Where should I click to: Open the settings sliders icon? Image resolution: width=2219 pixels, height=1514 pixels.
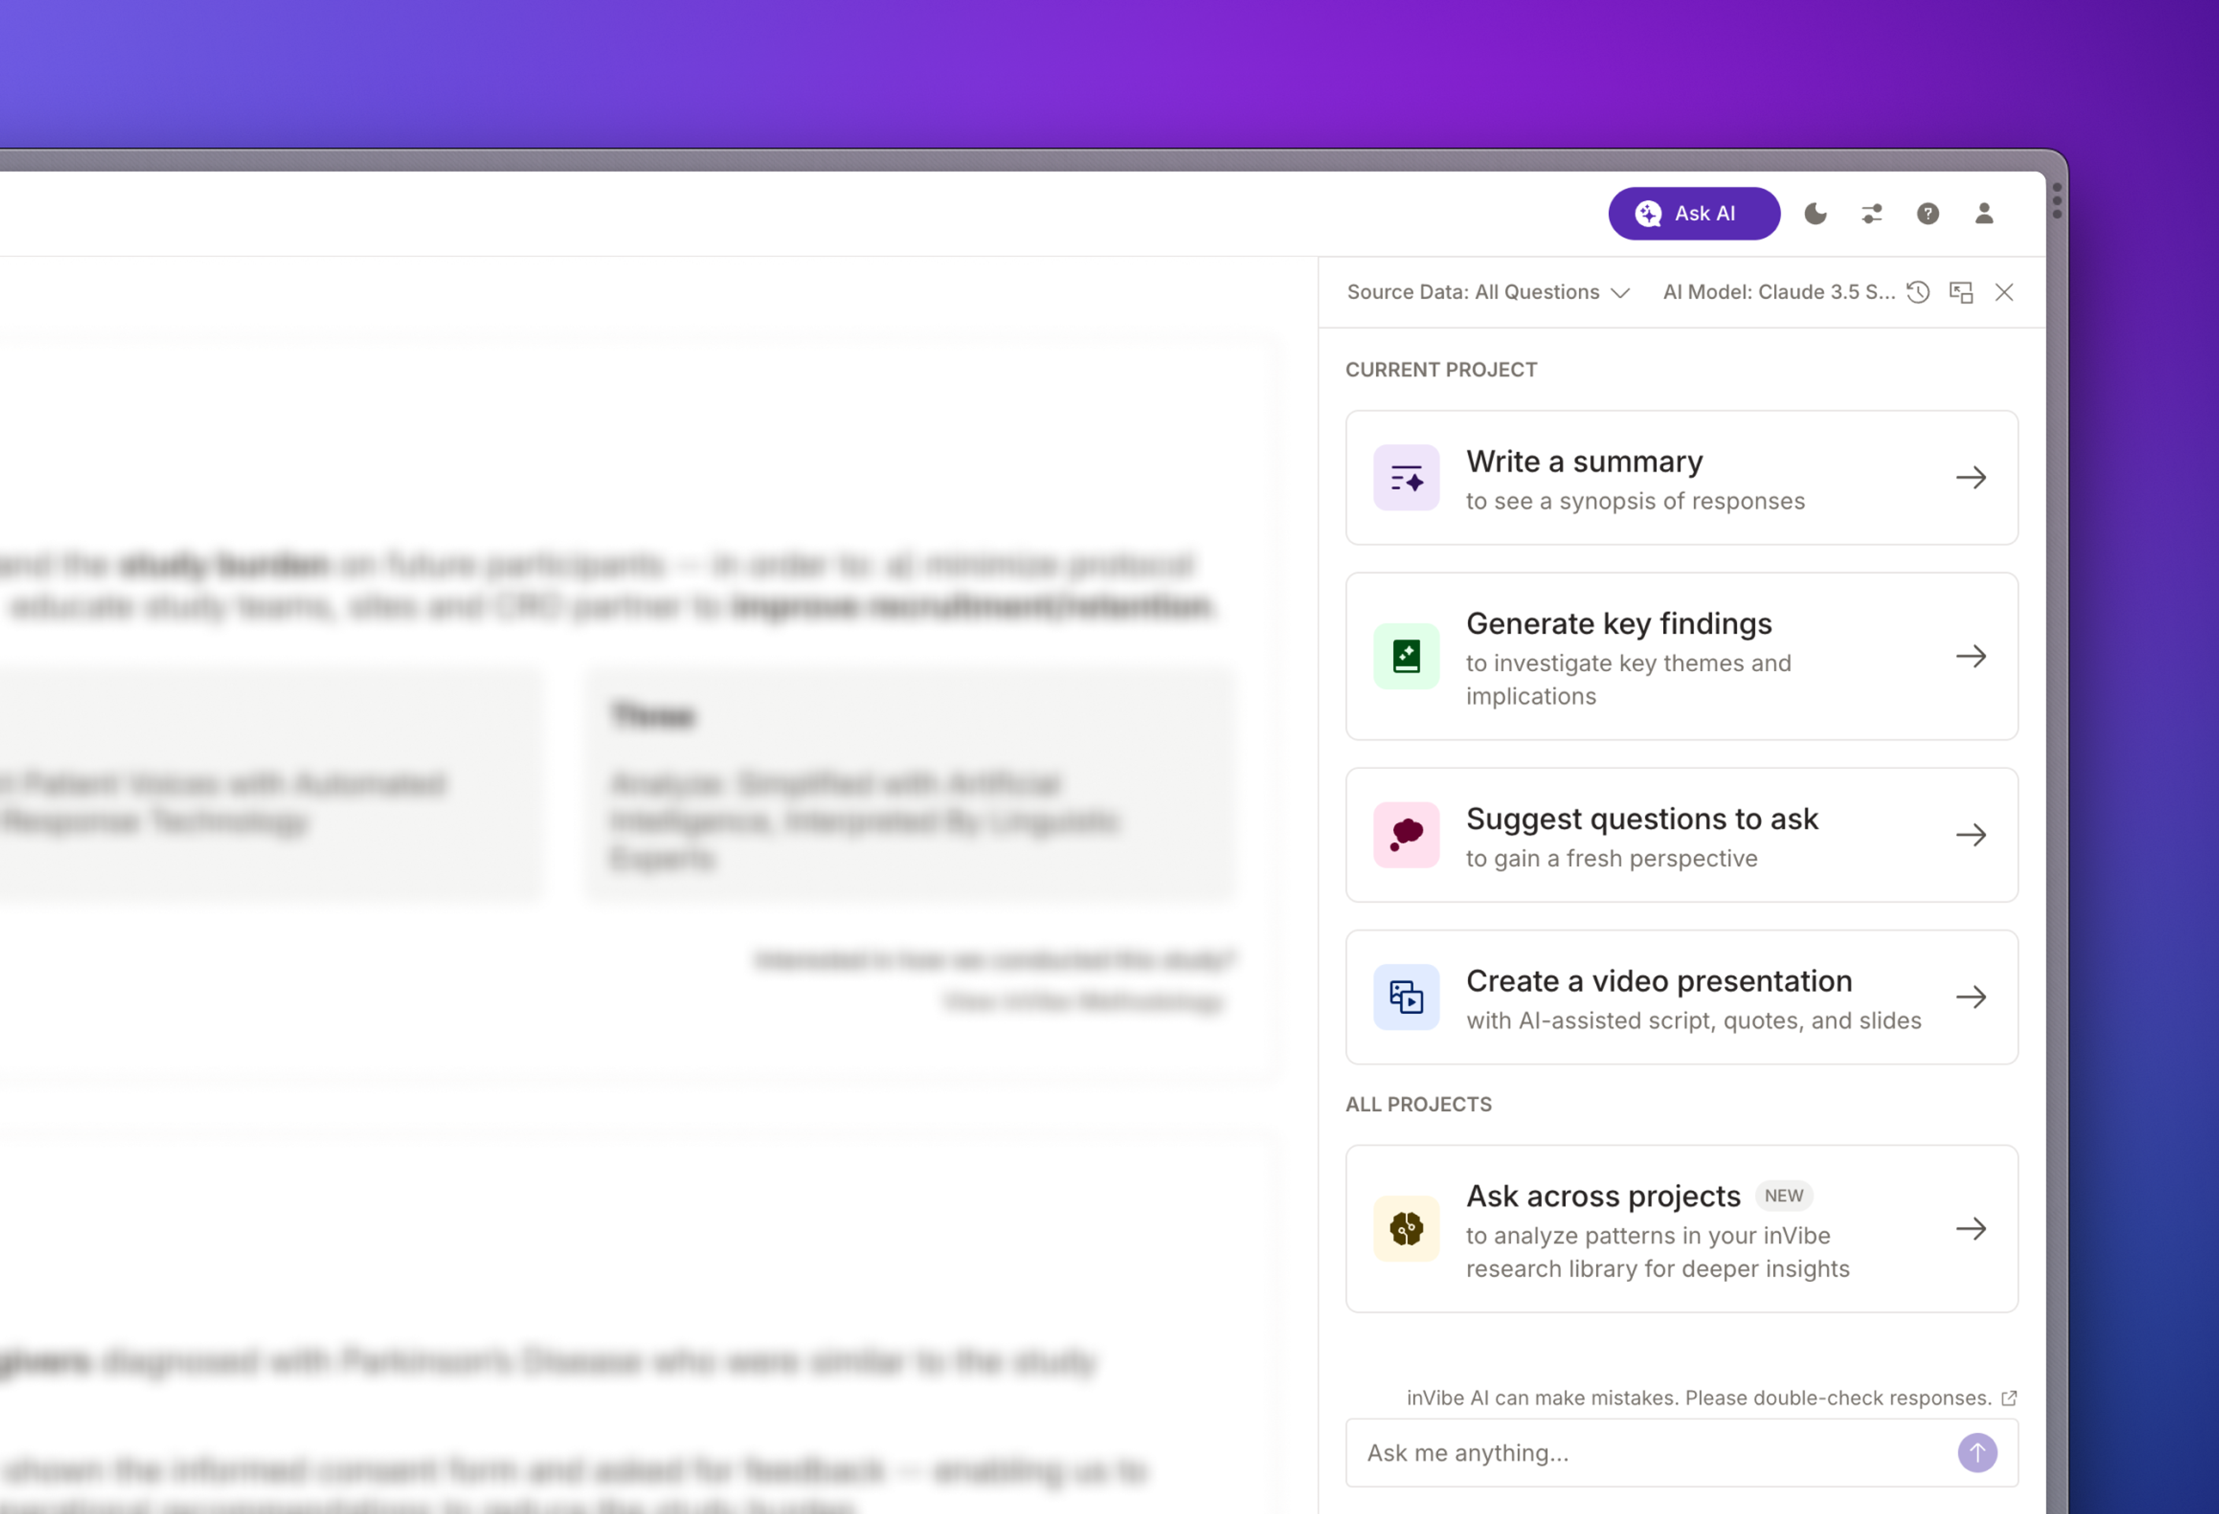pos(1872,213)
